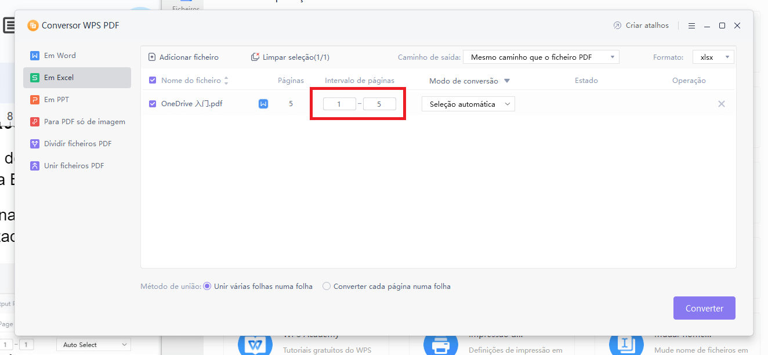
Task: Remove OneDrive 入门.pdf using the X icon
Action: (721, 103)
